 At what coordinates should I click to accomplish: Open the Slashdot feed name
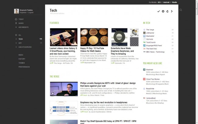point(150,70)
